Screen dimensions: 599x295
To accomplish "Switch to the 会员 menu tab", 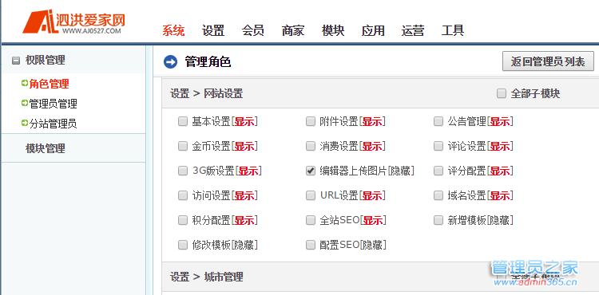I will 253,30.
